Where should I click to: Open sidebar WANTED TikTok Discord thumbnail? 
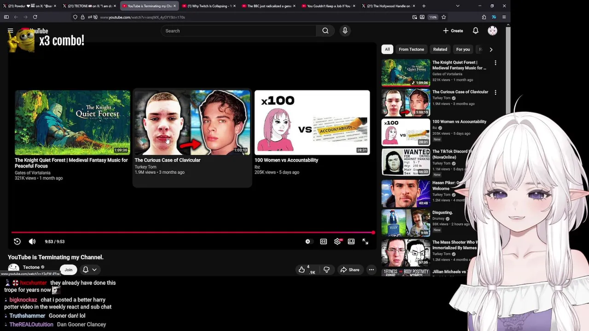point(405,162)
